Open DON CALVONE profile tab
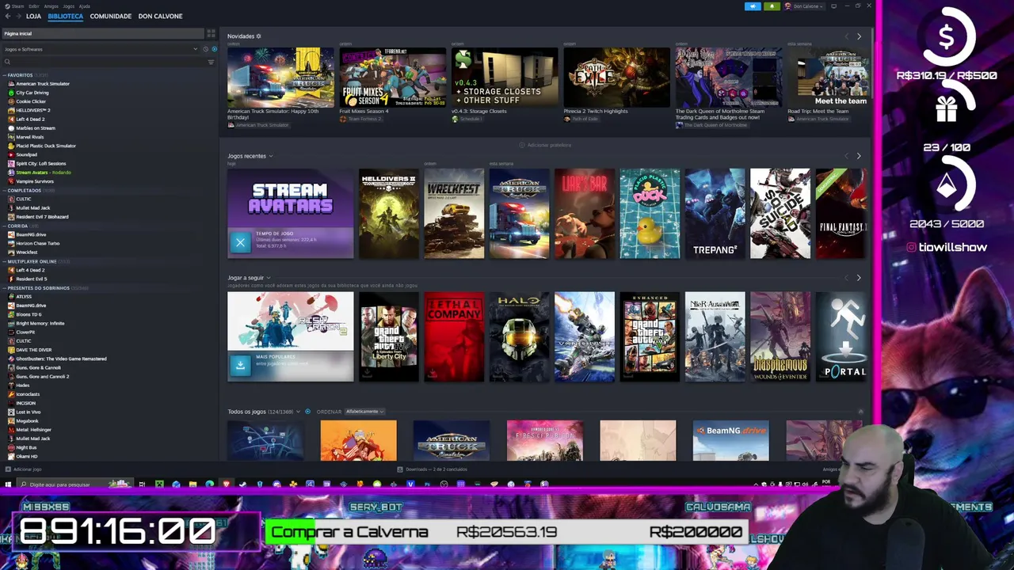1014x570 pixels. 160,16
